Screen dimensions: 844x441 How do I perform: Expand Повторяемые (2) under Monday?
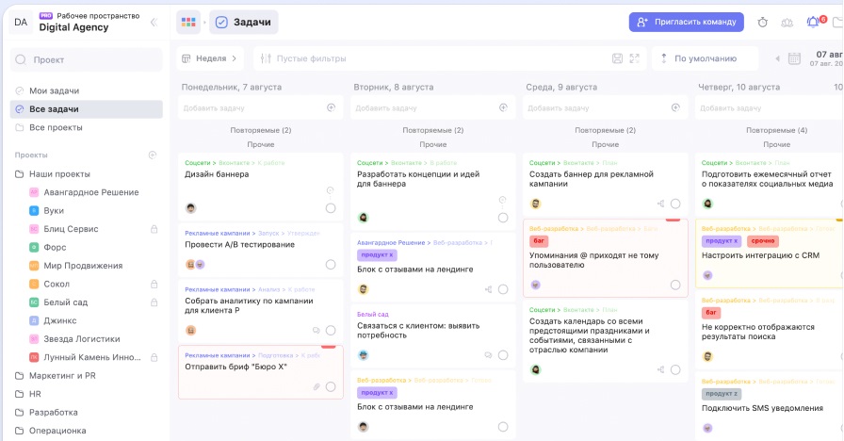(261, 130)
